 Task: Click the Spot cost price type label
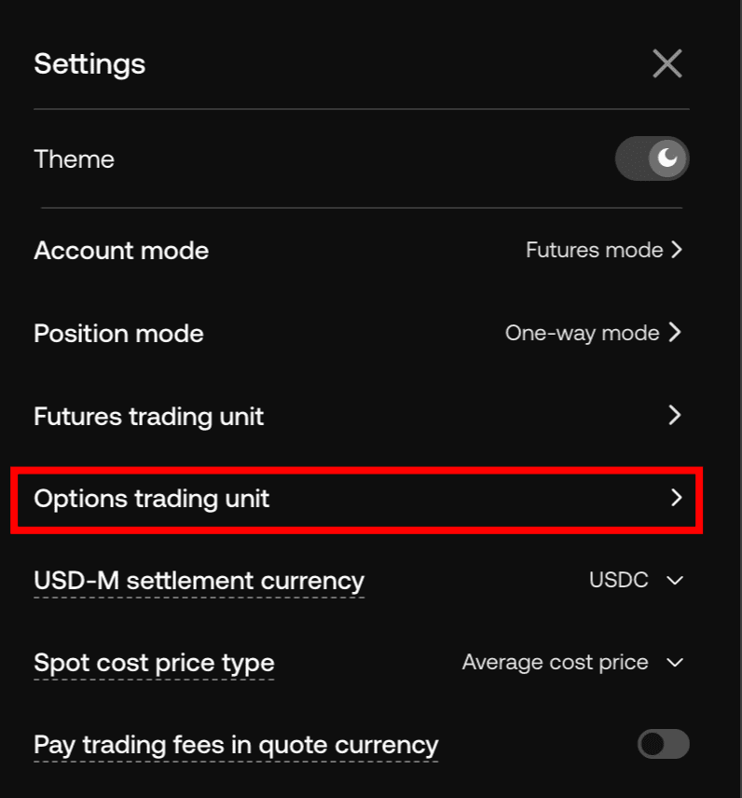(154, 663)
